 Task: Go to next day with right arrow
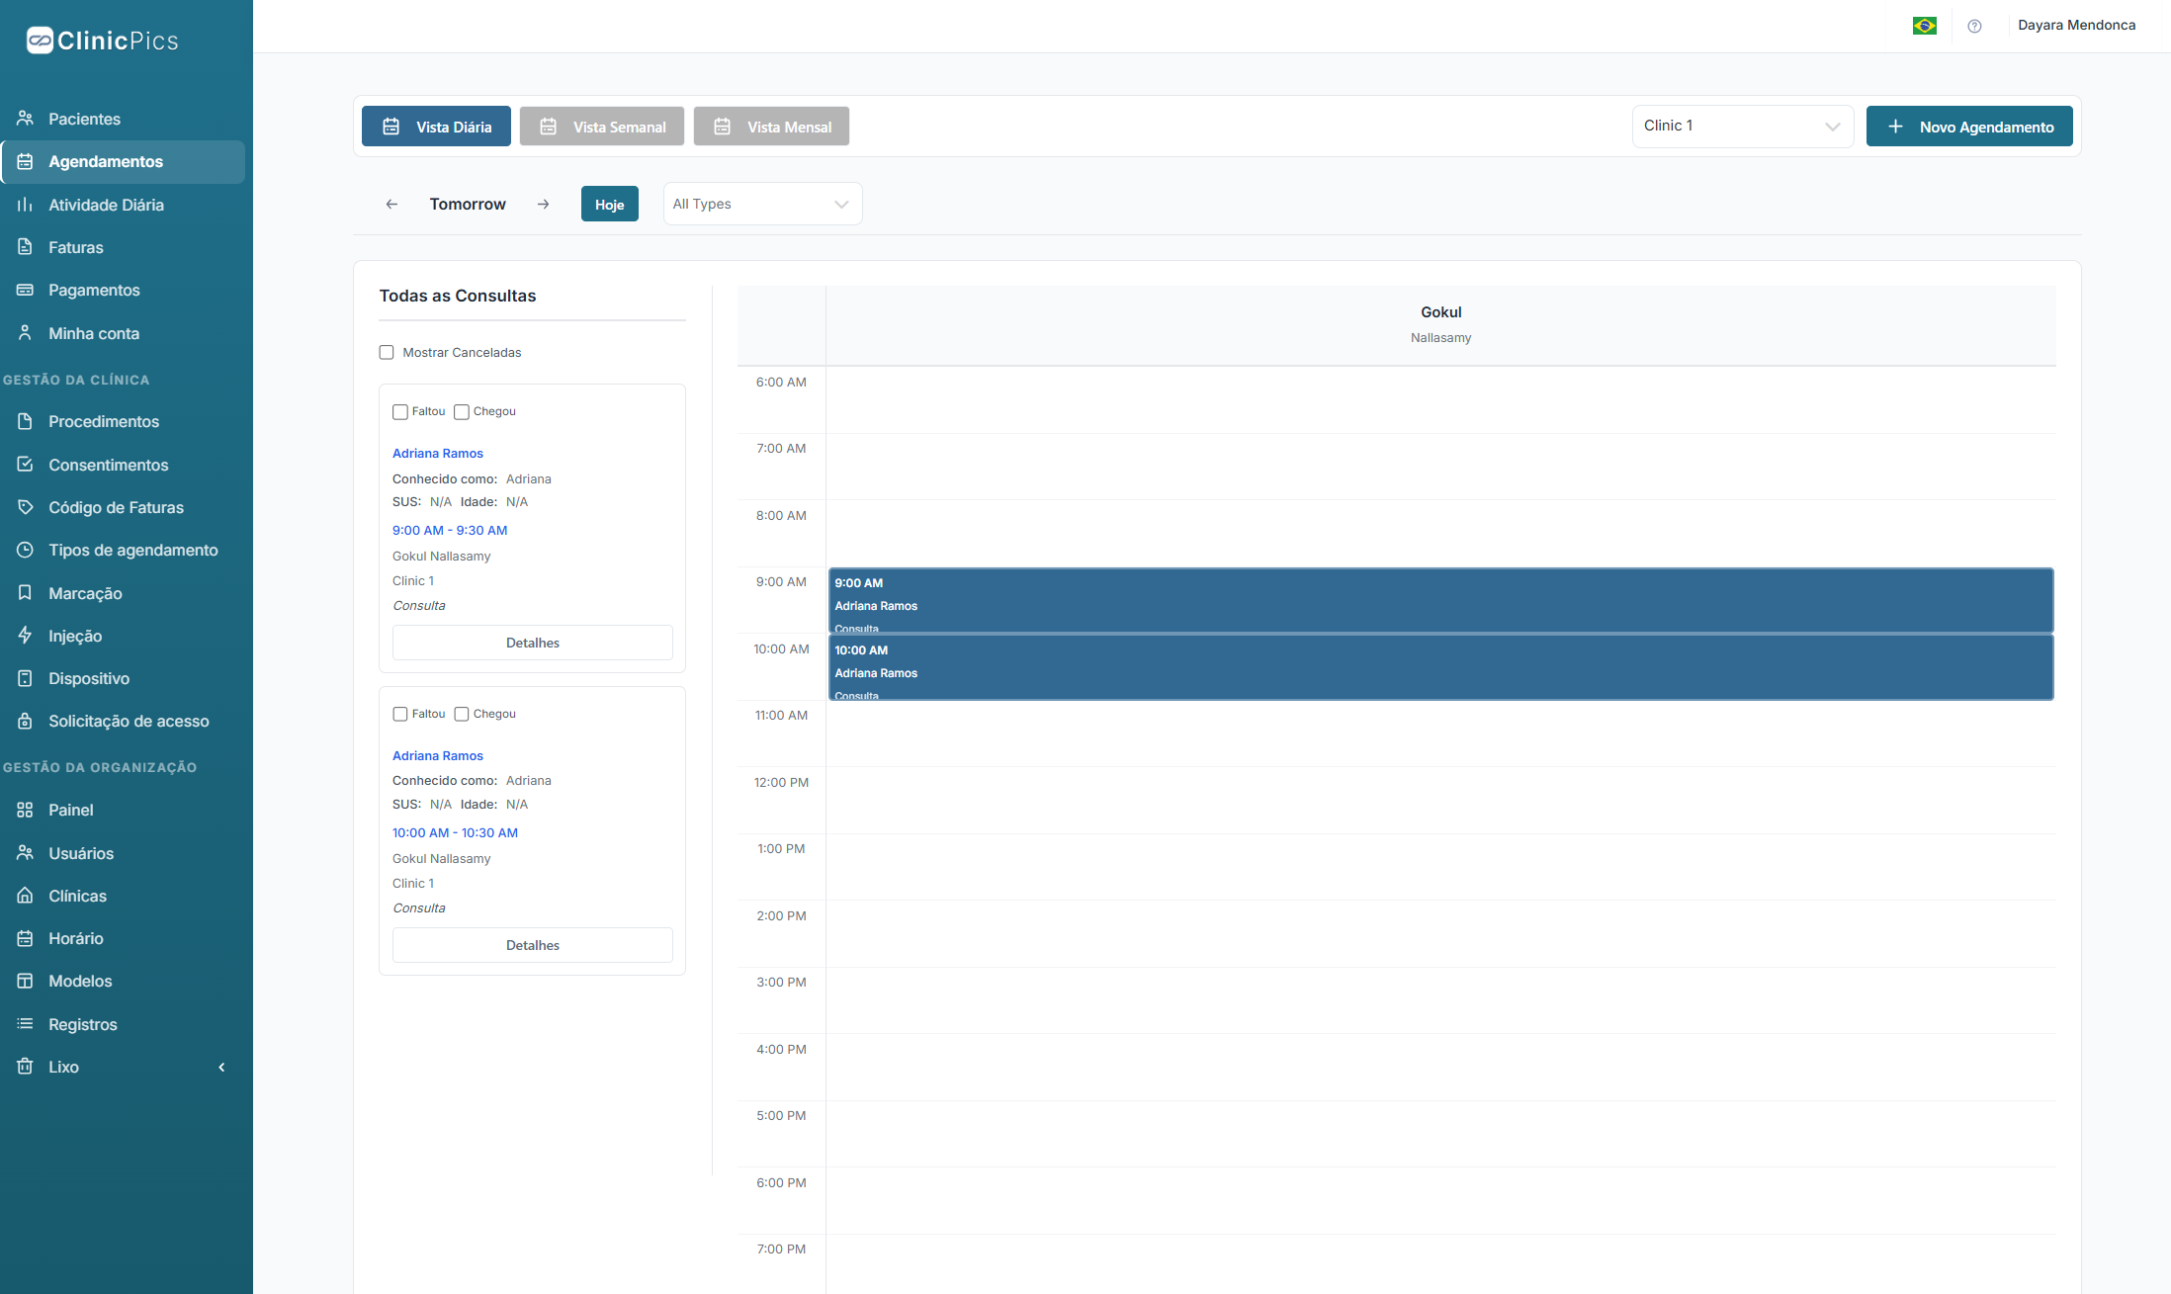pyautogui.click(x=543, y=205)
